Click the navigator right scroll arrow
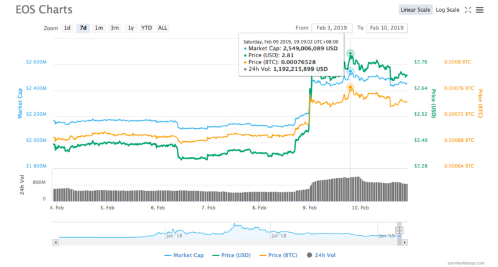Screen dimensions: 498x267 pyautogui.click(x=405, y=242)
